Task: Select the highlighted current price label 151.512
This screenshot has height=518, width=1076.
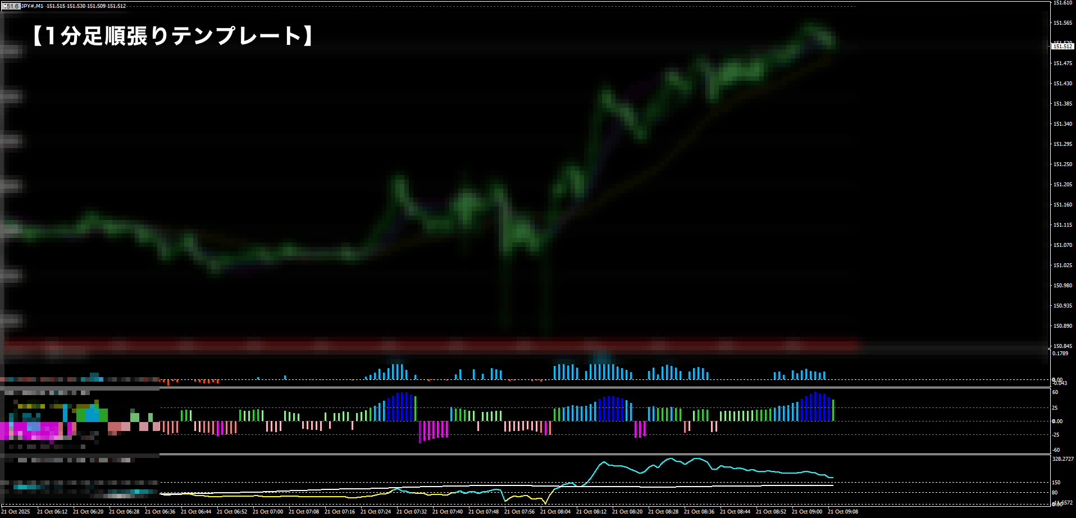Action: [1062, 47]
